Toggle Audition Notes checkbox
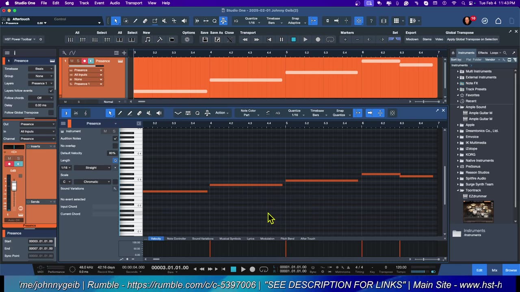This screenshot has width=520, height=292. pyautogui.click(x=115, y=138)
